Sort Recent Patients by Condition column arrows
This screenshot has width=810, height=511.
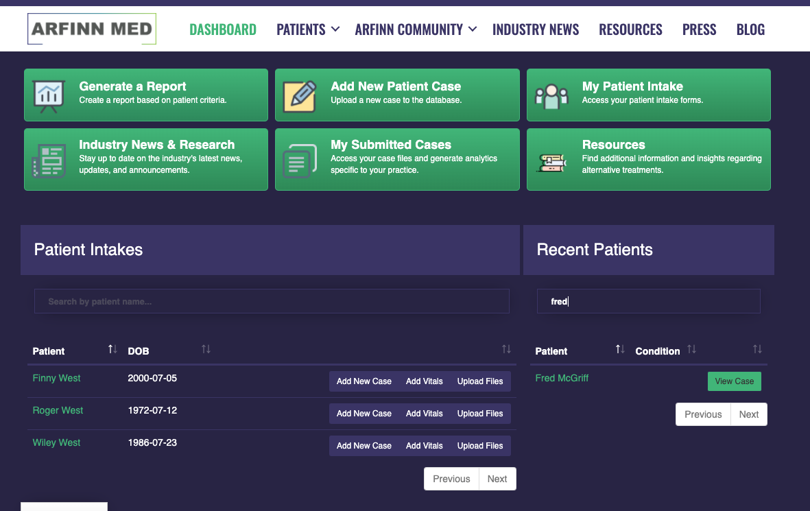click(x=691, y=350)
